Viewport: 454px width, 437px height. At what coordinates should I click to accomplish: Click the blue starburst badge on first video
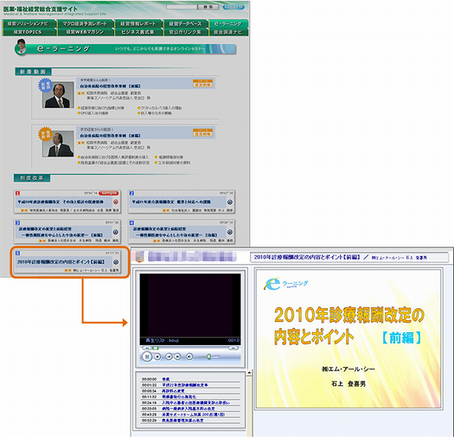[45, 86]
